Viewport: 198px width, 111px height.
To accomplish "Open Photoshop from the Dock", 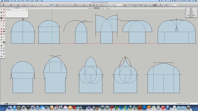I will click(x=144, y=108).
